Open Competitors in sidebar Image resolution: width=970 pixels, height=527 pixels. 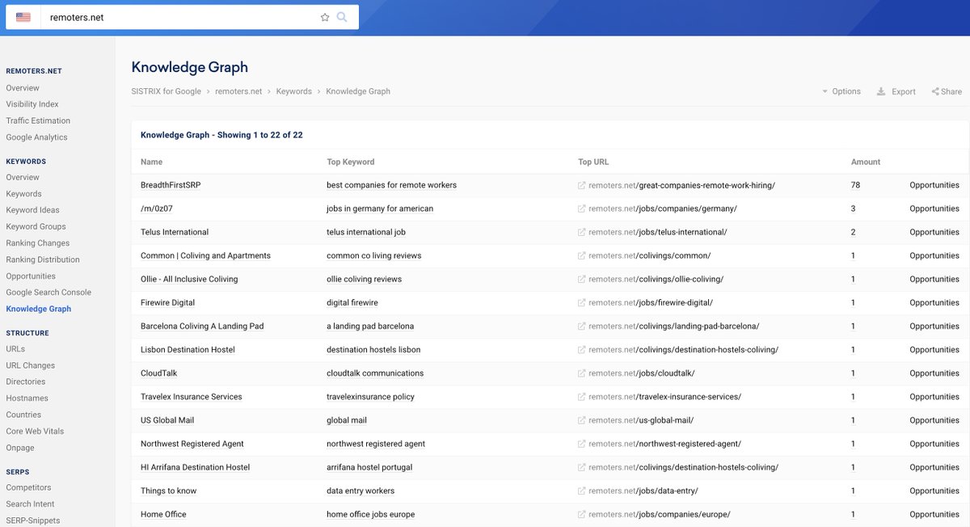coord(28,487)
